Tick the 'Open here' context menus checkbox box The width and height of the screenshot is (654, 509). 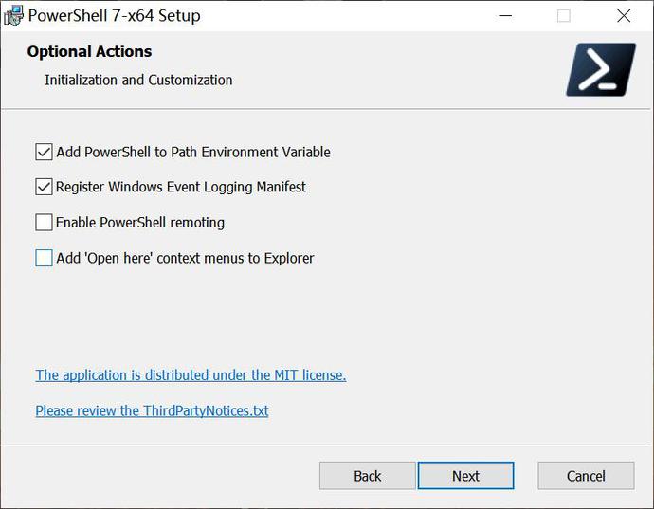pos(44,258)
